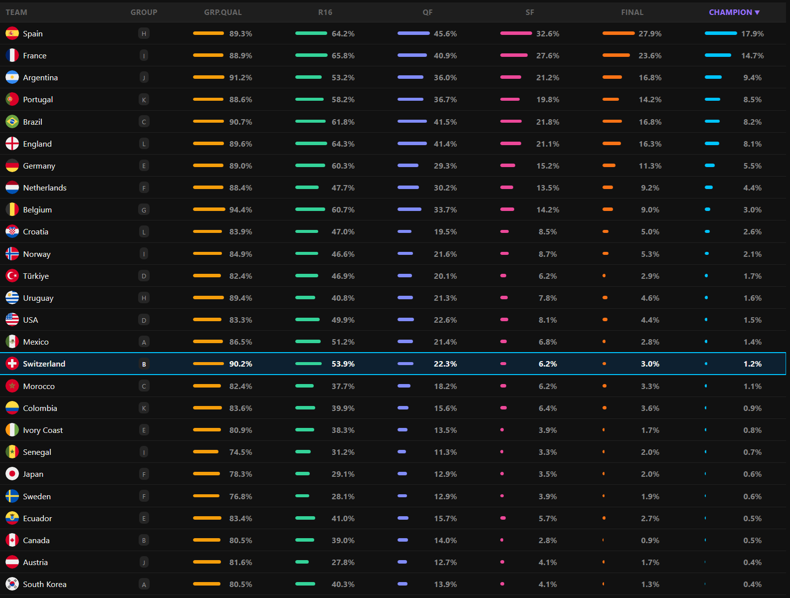
Task: Sort by FINAL column header
Action: 632,12
